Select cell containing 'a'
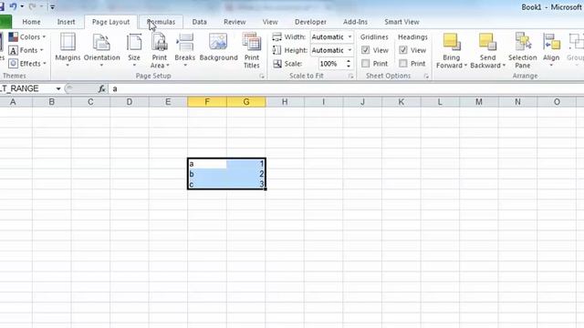Viewport: 584px width, 328px height. tap(207, 164)
